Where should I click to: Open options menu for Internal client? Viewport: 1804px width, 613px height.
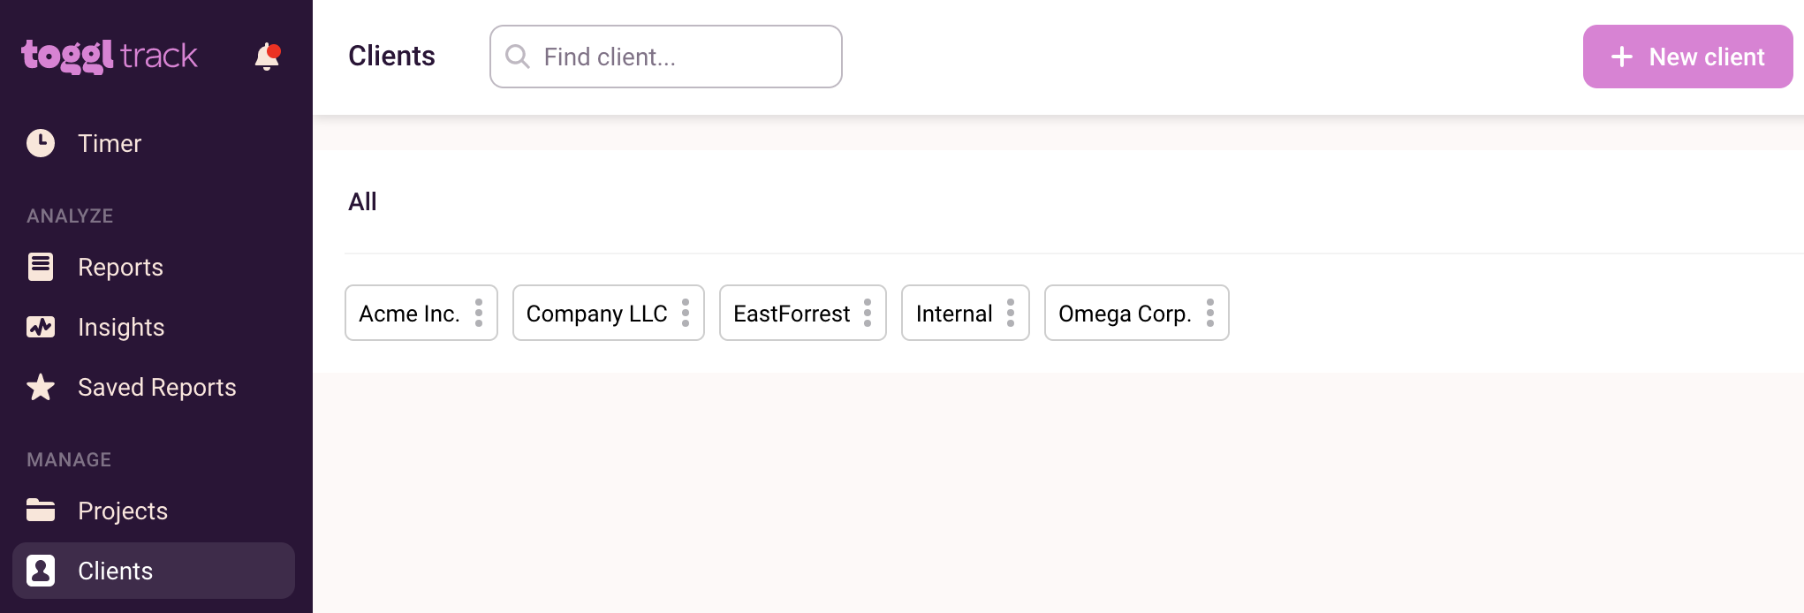[x=1011, y=313]
